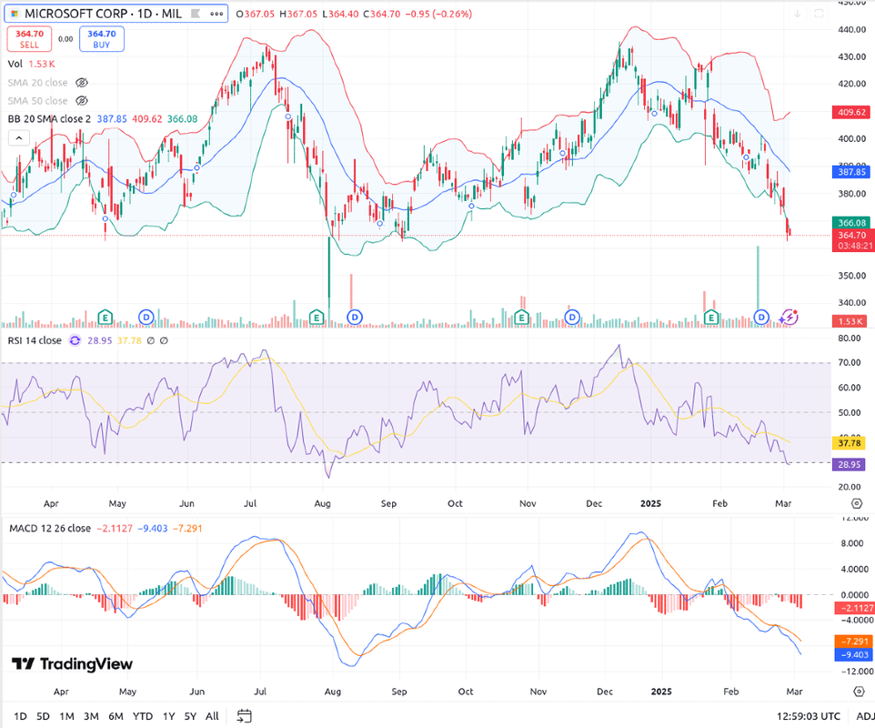Image resolution: width=875 pixels, height=728 pixels.
Task: Open the mid-August dividend D marker
Action: [x=355, y=318]
